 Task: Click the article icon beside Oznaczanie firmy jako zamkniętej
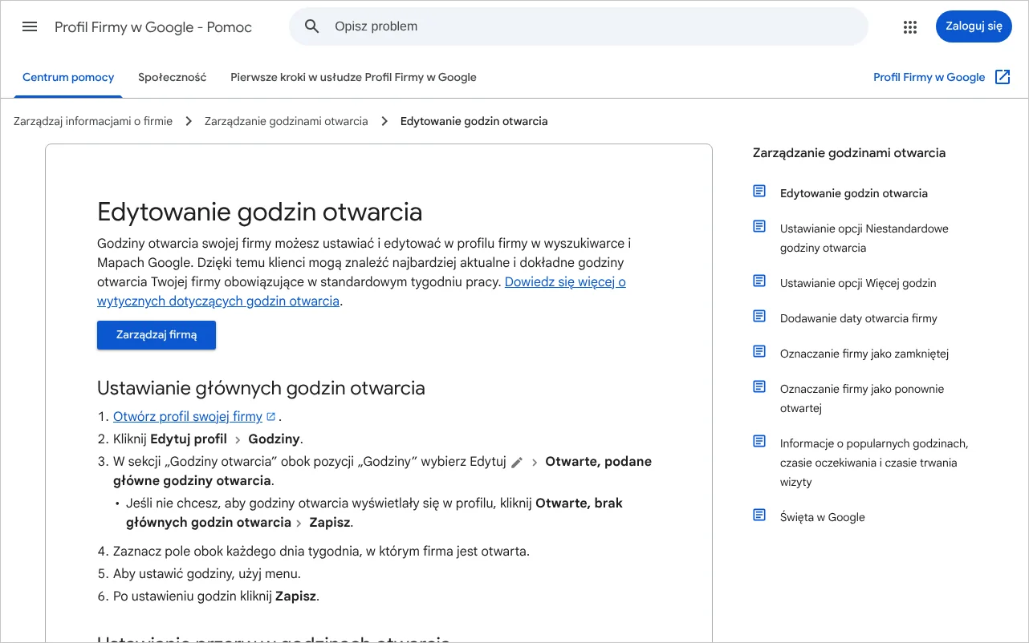pos(759,351)
